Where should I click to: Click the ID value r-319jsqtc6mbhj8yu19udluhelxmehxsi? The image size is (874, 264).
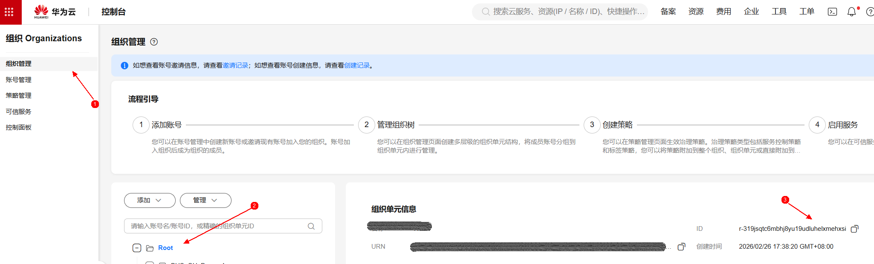click(793, 229)
